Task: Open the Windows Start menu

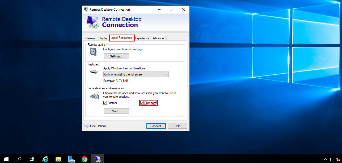Action: [6, 159]
